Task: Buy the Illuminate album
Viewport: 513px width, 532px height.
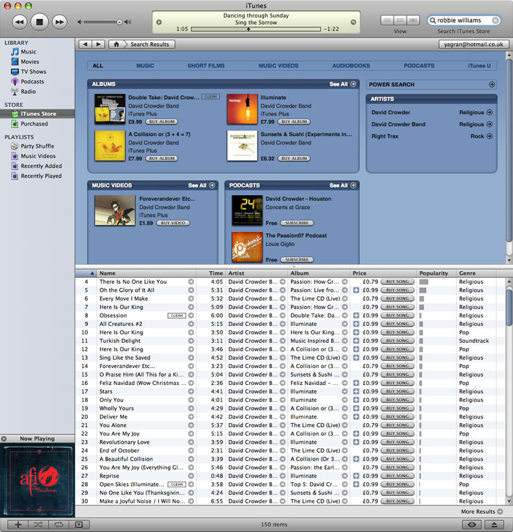Action: pos(294,122)
